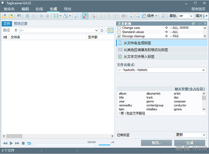Click the import icon before 音轨 label
The image size is (209, 154).
click(x=163, y=16)
